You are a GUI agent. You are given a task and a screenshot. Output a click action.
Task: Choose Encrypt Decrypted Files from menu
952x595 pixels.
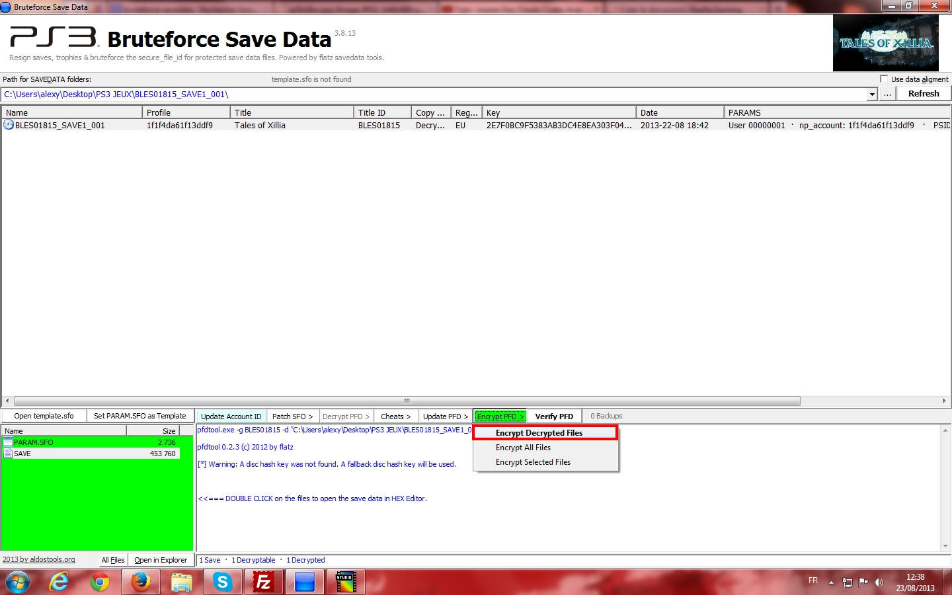click(545, 433)
